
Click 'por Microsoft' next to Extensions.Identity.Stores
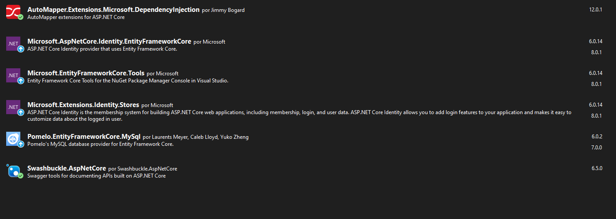(157, 105)
